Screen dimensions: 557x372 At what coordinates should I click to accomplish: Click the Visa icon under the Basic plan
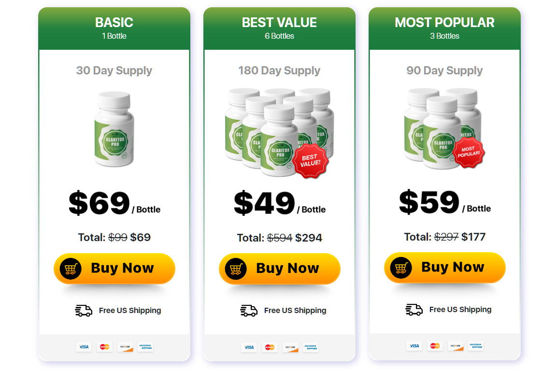(x=83, y=347)
